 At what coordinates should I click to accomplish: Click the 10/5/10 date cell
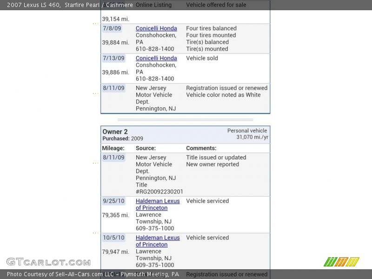tap(113, 238)
